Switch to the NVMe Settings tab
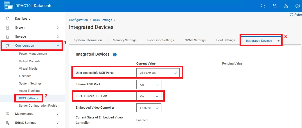Image resolution: width=302 pixels, height=128 pixels. 195,40
